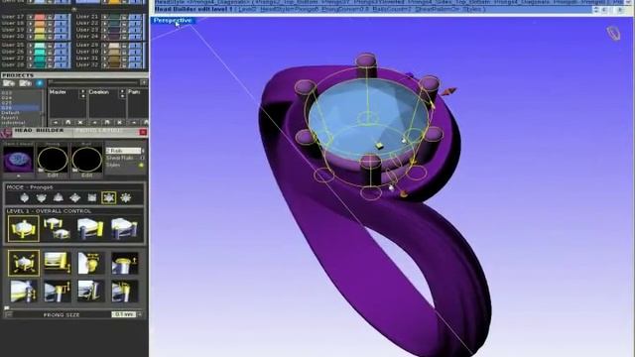
Task: Click the User 31 layer name
Action: tap(87, 59)
